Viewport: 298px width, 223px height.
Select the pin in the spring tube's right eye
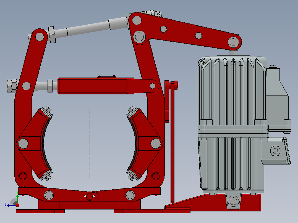[153, 86]
